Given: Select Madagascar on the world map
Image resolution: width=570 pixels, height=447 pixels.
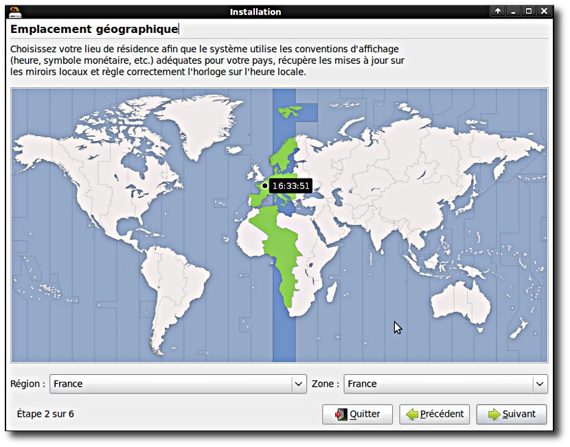Looking at the screenshot, I should (331, 293).
